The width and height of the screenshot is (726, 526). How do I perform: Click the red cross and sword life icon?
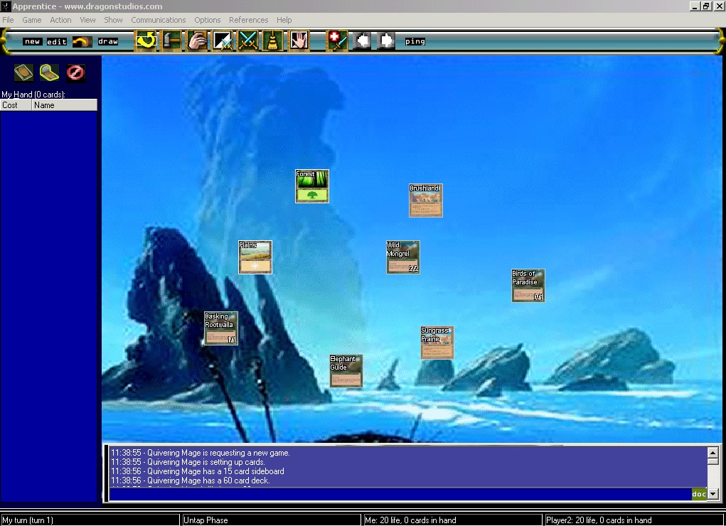tap(338, 41)
